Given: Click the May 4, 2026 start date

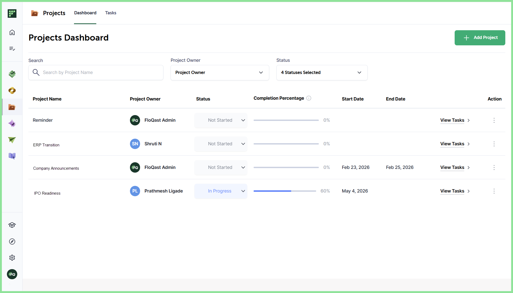Looking at the screenshot, I should click(355, 191).
